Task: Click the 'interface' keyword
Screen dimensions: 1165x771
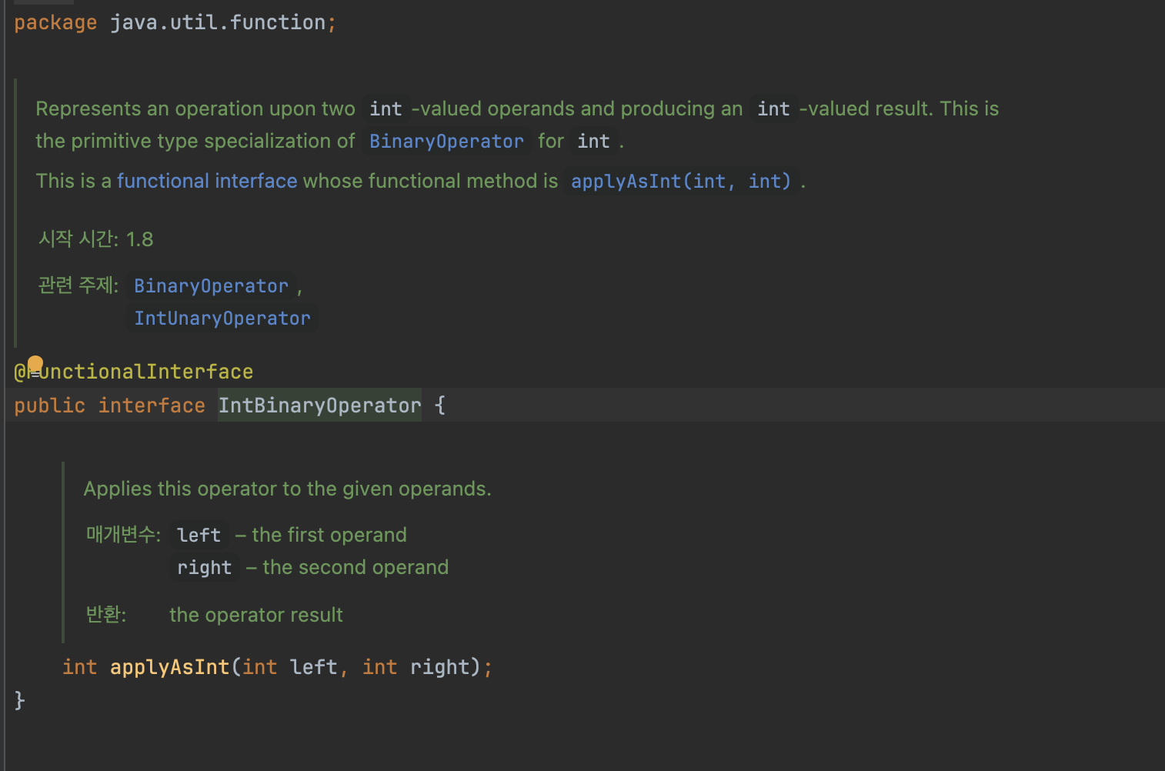Action: click(152, 406)
